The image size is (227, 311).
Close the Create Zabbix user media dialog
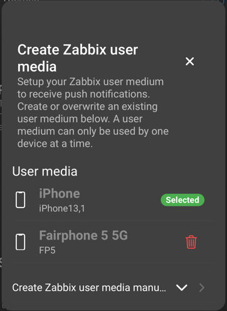[x=190, y=61]
